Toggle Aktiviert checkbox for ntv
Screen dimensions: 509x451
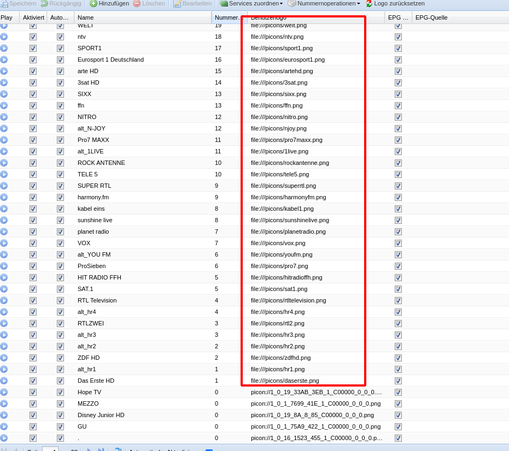pos(33,37)
